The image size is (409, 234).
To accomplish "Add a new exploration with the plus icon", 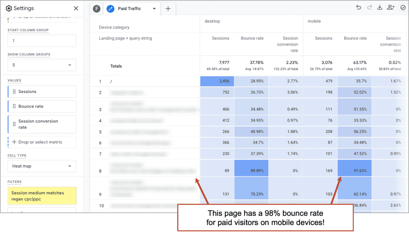I will [x=168, y=9].
